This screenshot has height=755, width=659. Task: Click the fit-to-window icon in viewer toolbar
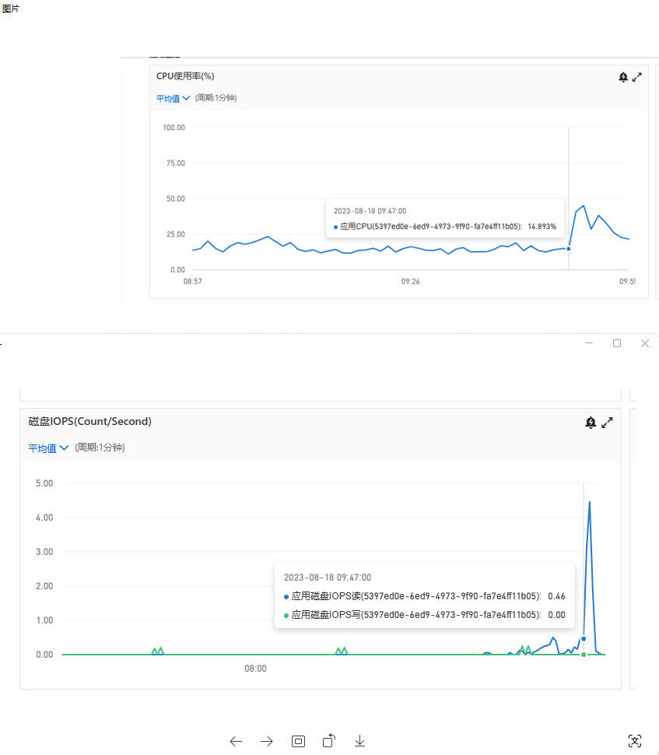tap(298, 741)
